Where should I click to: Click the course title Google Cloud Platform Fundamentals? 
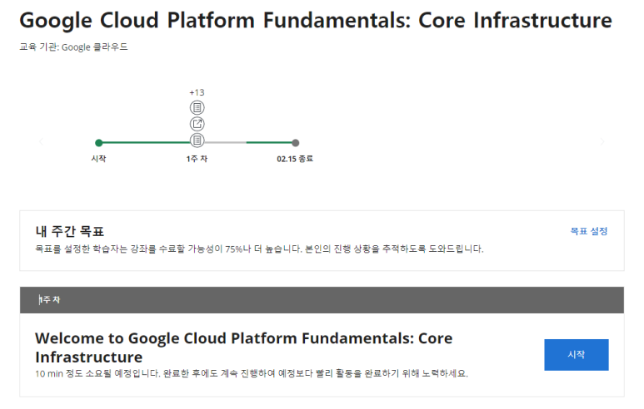pyautogui.click(x=316, y=20)
